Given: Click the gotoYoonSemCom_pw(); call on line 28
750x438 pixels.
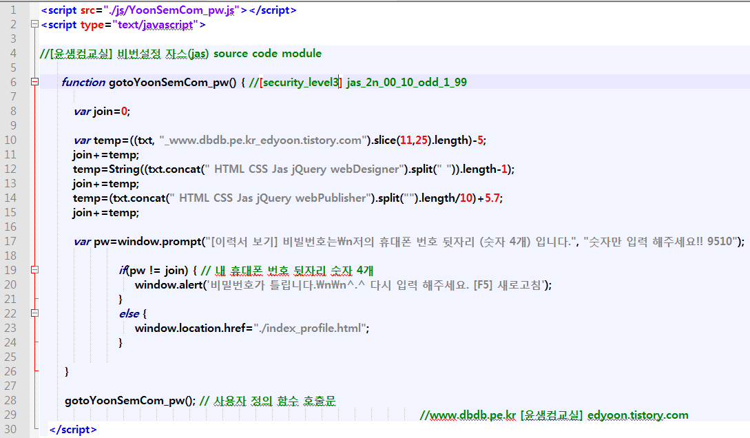Looking at the screenshot, I should click(x=130, y=400).
